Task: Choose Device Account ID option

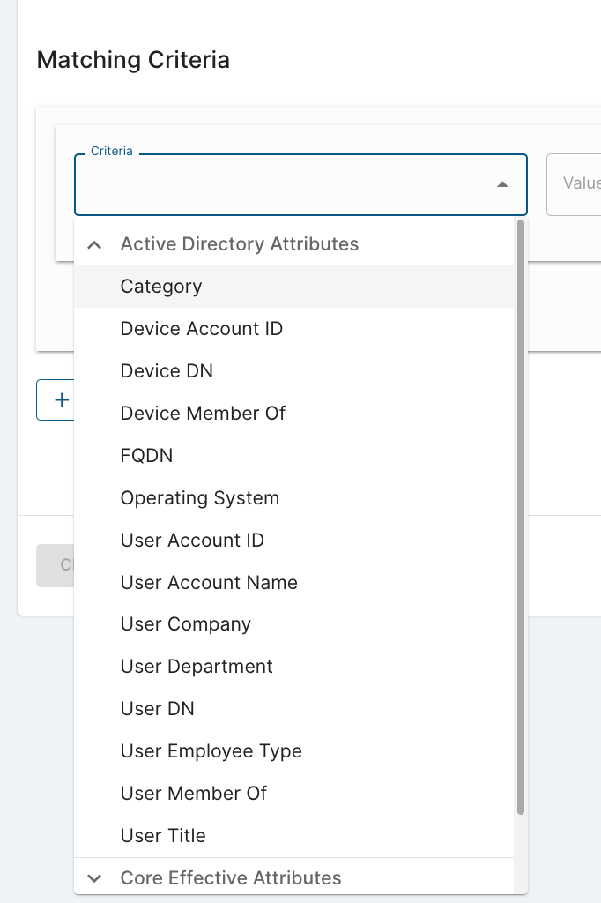Action: point(202,329)
